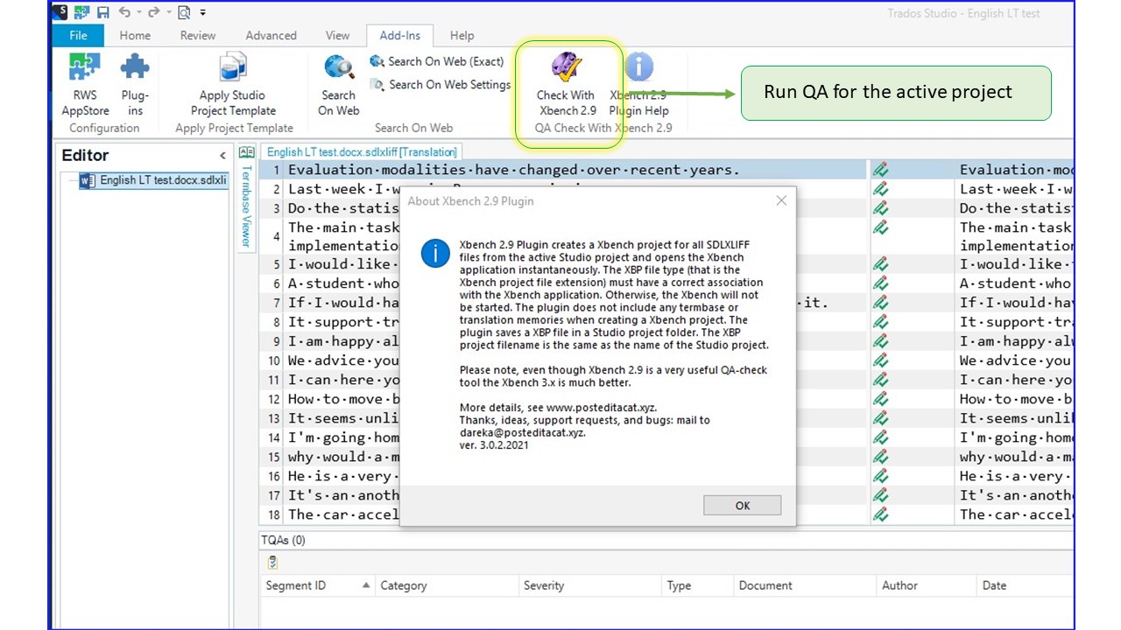Undo the last action
1121x630 pixels.
pos(124,12)
